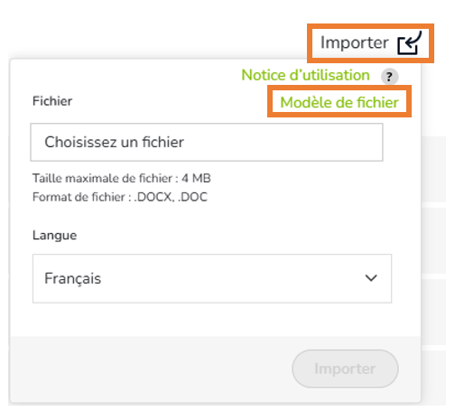Image resolution: width=455 pixels, height=411 pixels.
Task: Click the Taille maximale de fichier hint
Action: pyautogui.click(x=122, y=178)
